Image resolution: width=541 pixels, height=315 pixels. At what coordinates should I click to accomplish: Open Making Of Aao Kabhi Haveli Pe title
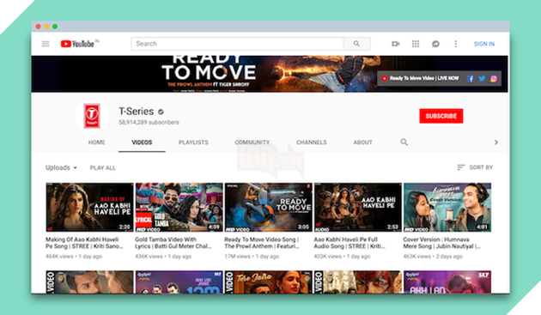(84, 243)
